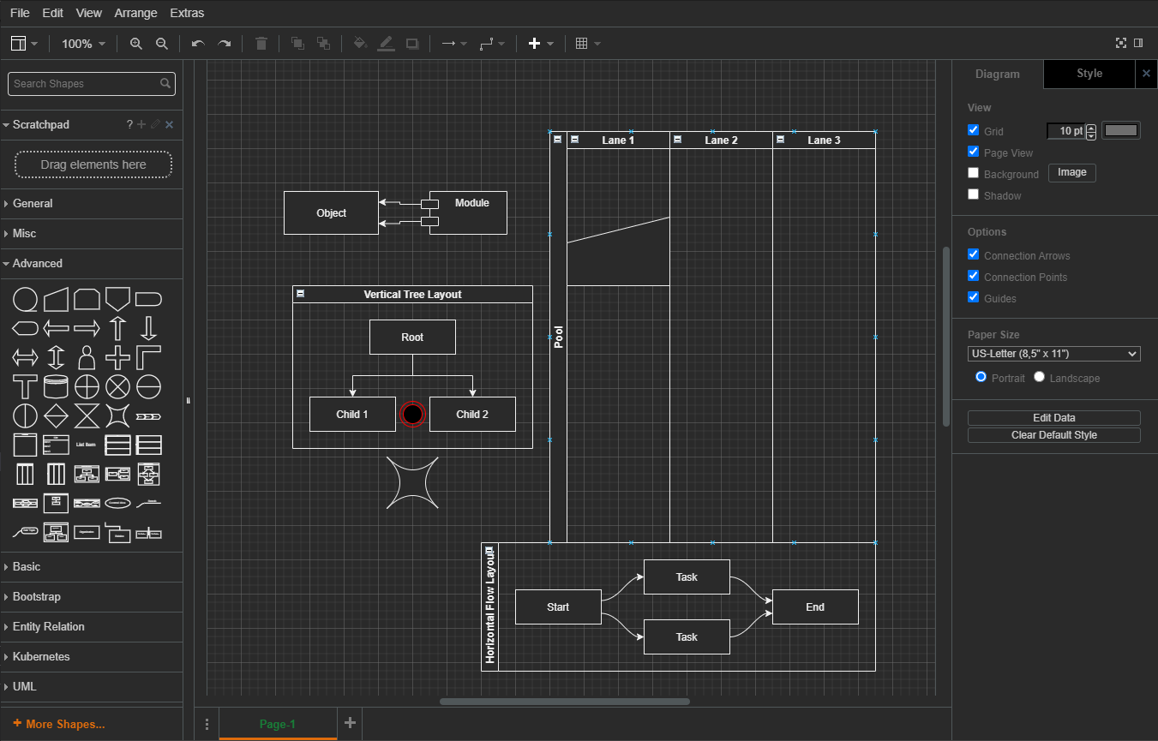Click inside the Search Shapes field

(86, 83)
